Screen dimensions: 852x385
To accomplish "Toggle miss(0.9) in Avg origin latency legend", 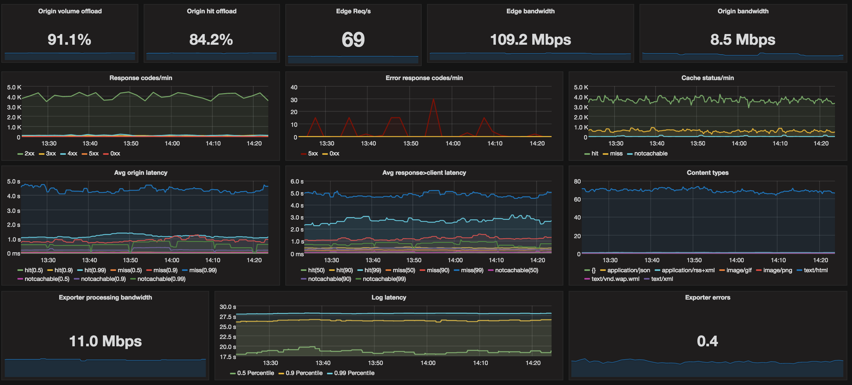I will point(165,270).
